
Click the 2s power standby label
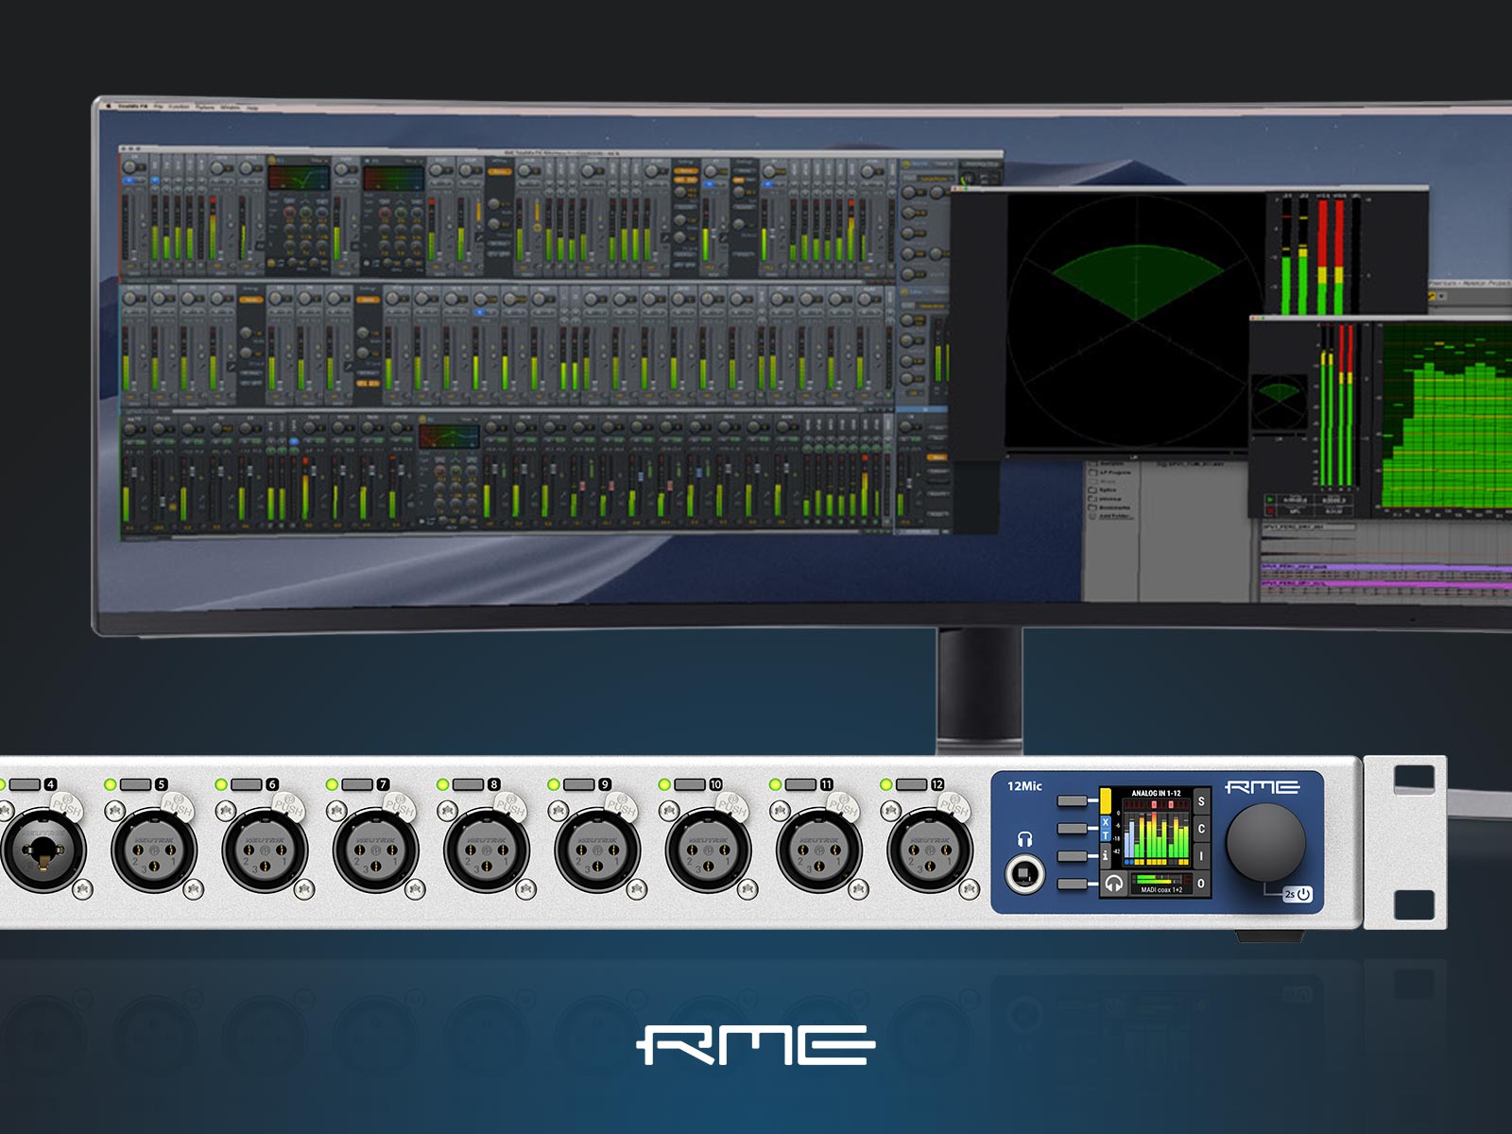pos(1297,894)
